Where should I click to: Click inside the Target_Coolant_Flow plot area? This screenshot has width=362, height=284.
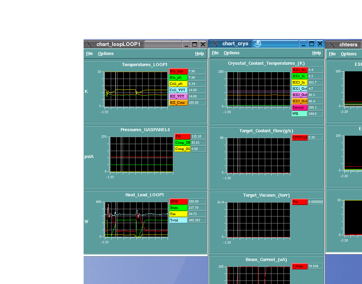[259, 155]
